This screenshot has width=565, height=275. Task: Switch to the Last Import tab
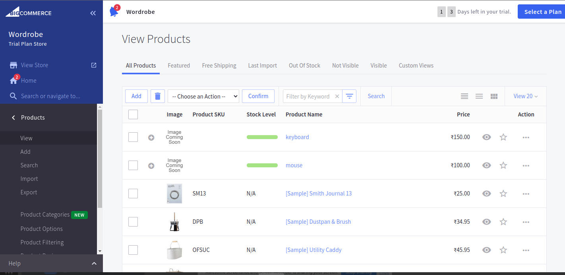click(263, 66)
